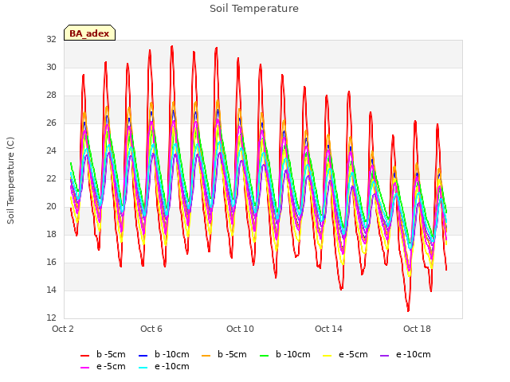This screenshot has height=382, width=510.
Task: Select 'b -5cm' label beside red marker
Action: 111,354
